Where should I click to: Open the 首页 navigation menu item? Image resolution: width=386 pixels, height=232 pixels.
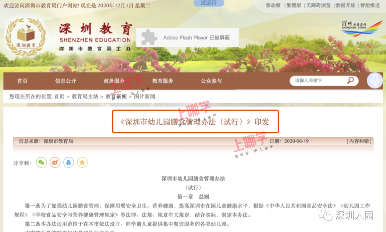(x=22, y=81)
